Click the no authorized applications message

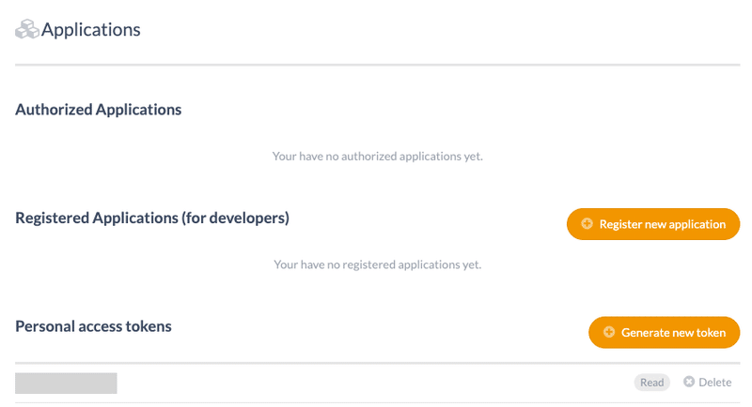click(x=378, y=157)
